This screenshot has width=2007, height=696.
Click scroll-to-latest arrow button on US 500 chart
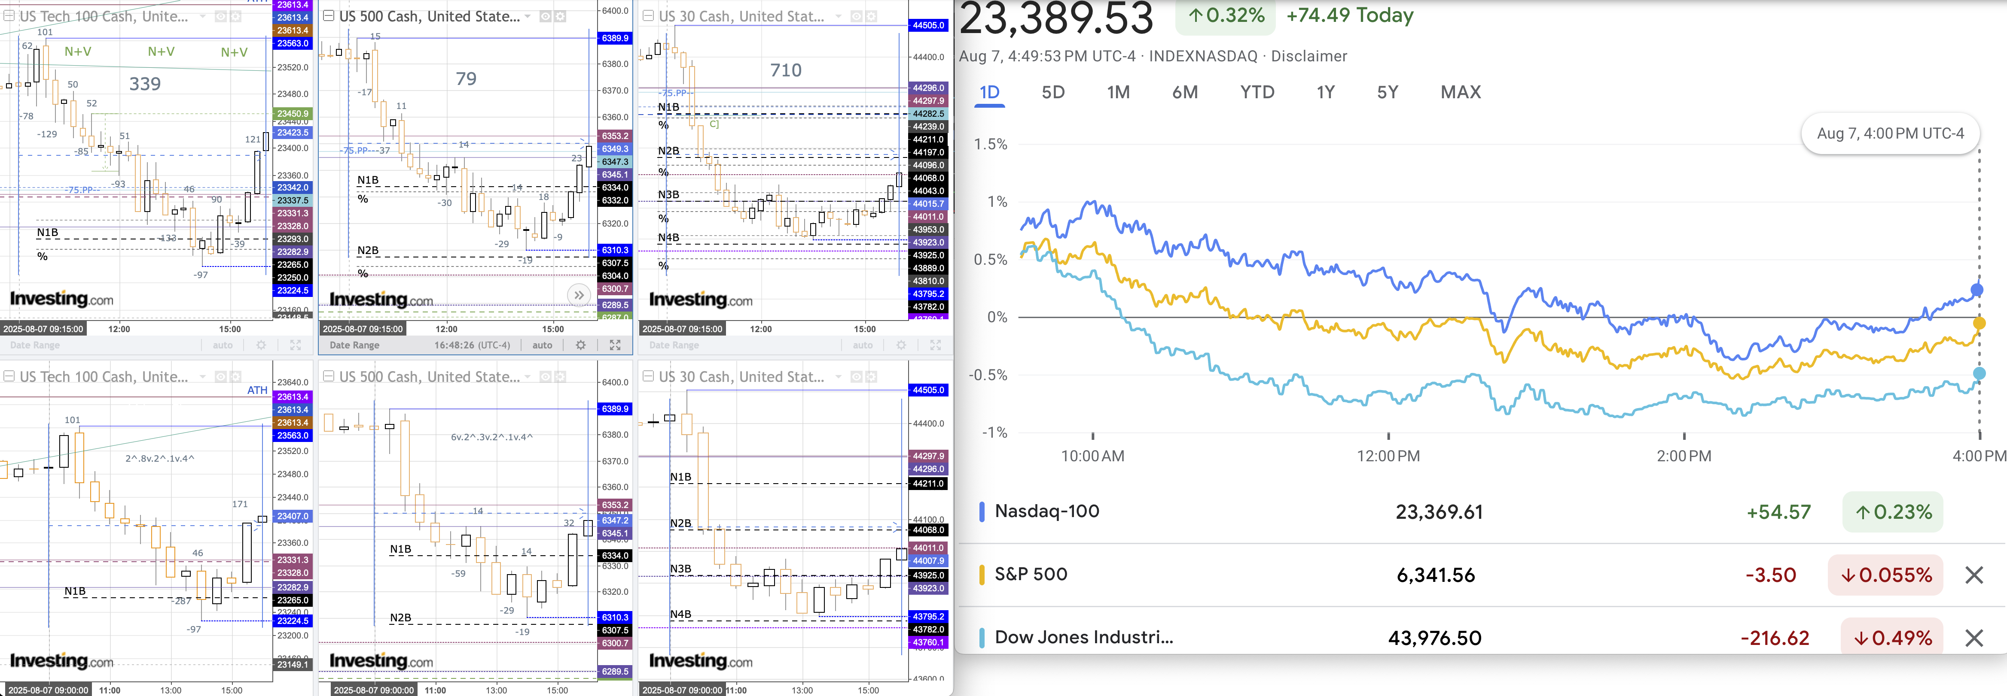(x=578, y=295)
